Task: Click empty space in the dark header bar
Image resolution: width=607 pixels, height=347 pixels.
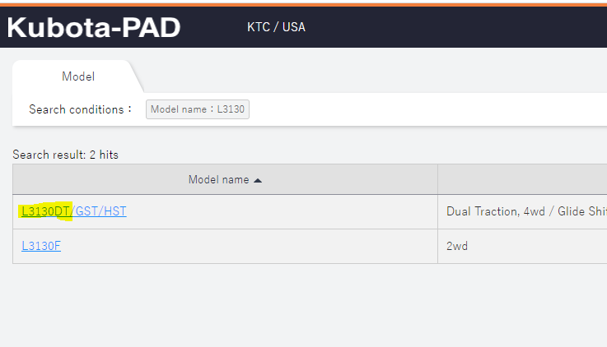Action: (453, 27)
